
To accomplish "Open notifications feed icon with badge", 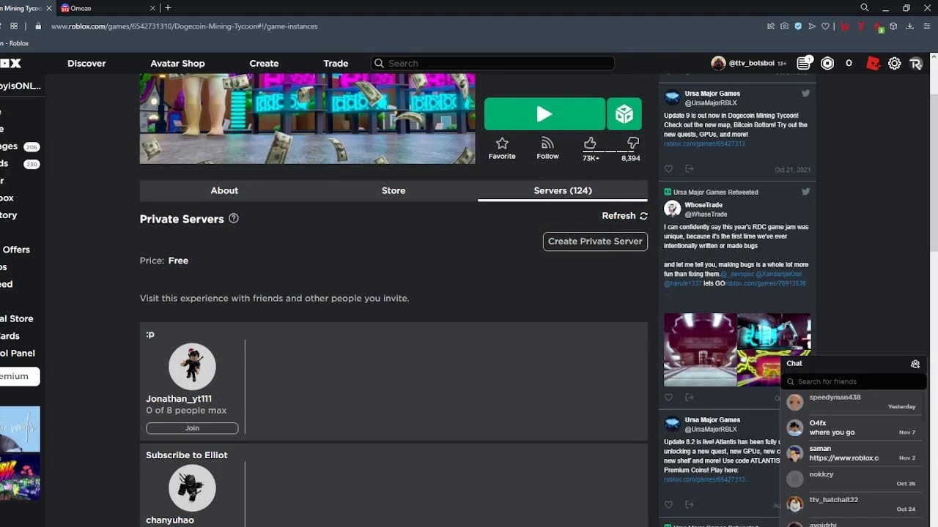I will pyautogui.click(x=805, y=64).
